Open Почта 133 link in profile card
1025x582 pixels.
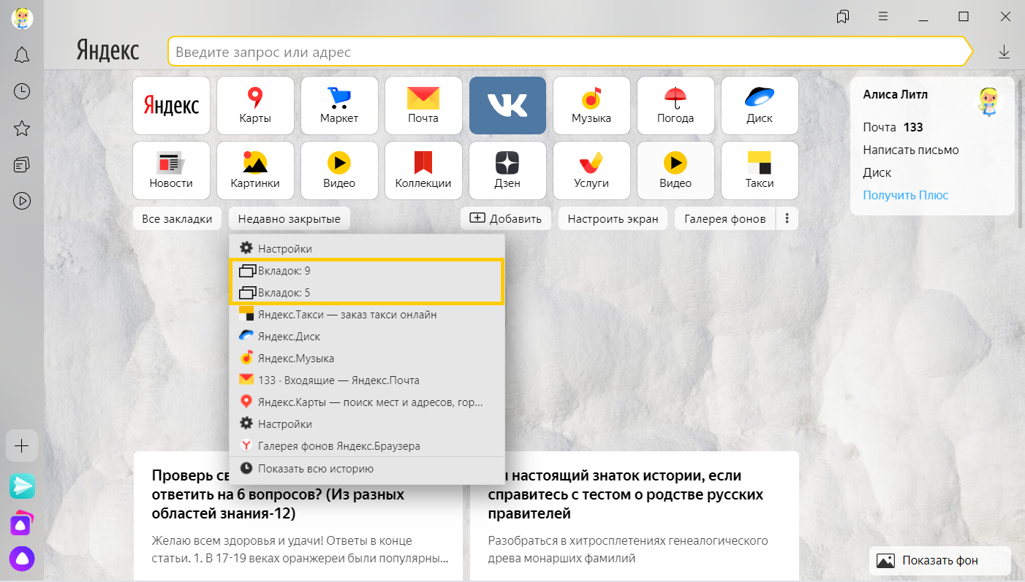(x=893, y=127)
